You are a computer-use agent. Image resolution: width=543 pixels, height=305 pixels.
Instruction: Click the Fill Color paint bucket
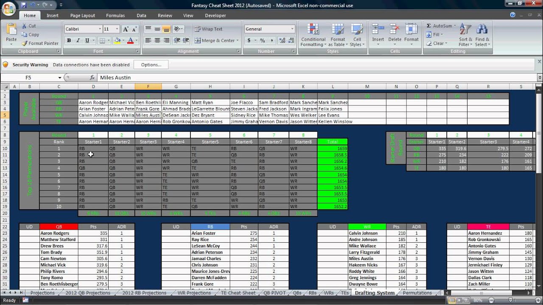coord(118,41)
